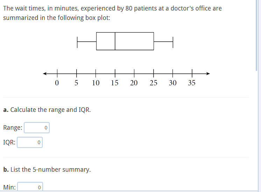The image size is (261, 192).
Task: Click the vertical scrollbar thumb on the right
Action: pyautogui.click(x=256, y=35)
